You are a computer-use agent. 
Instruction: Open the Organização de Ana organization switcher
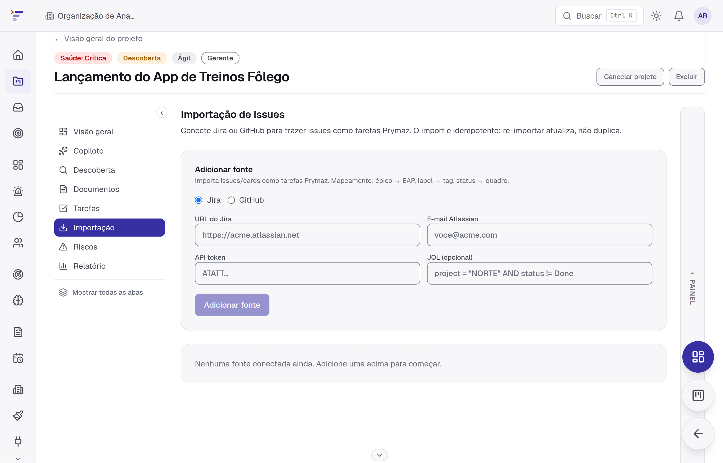90,16
